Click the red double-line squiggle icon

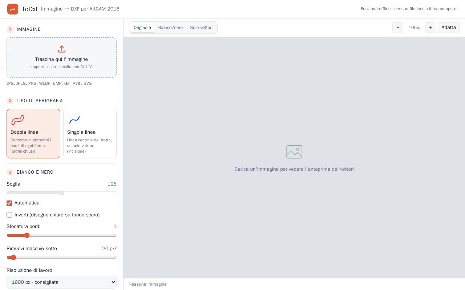point(17,120)
